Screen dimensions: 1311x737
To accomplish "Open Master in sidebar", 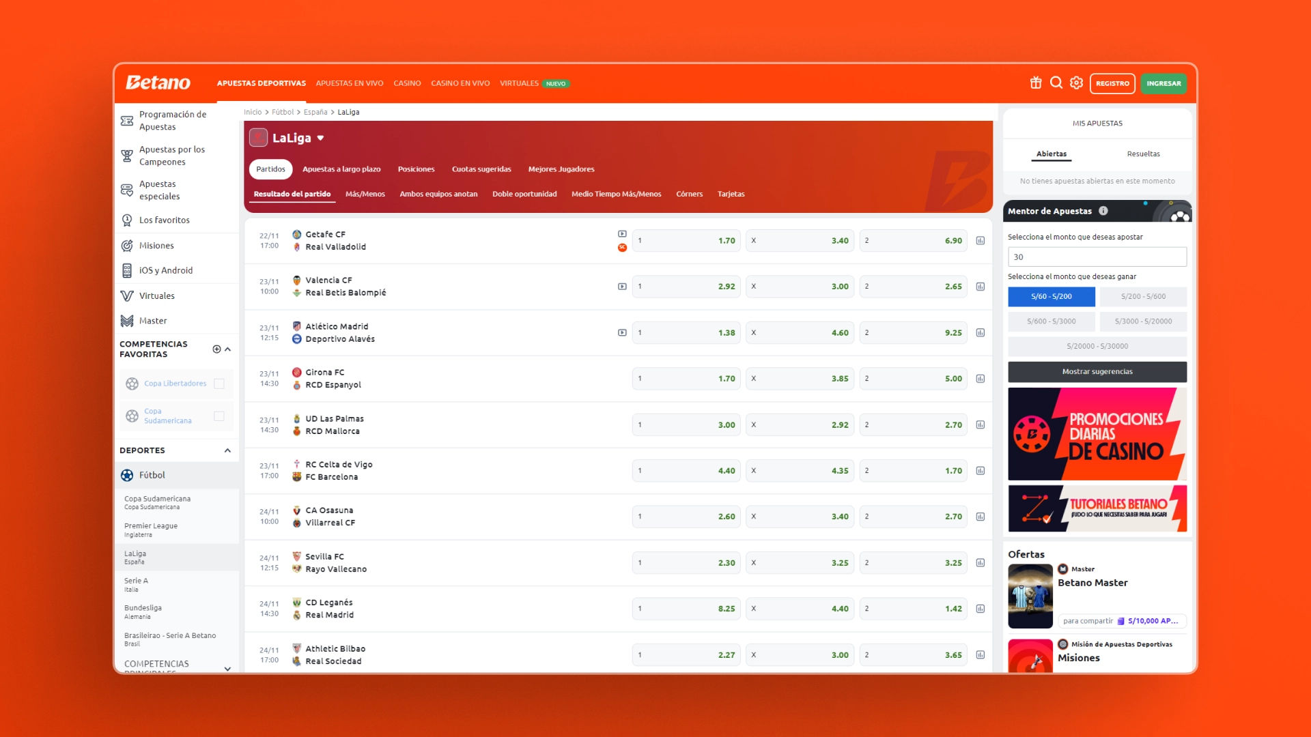I will tap(177, 321).
